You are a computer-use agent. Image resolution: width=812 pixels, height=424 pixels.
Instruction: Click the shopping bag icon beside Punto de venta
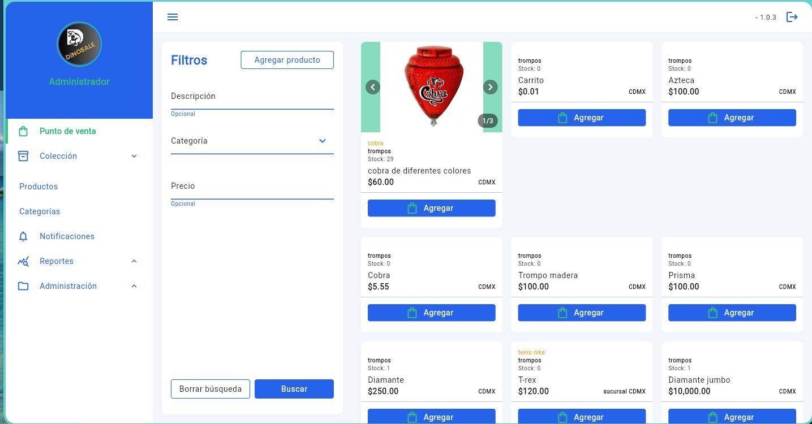pyautogui.click(x=23, y=131)
